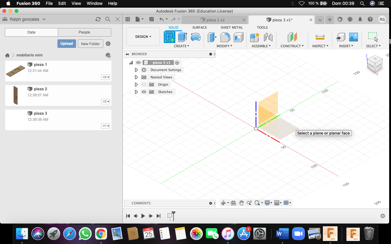
Task: Save the document with the floppy icon
Action: coord(152,19)
